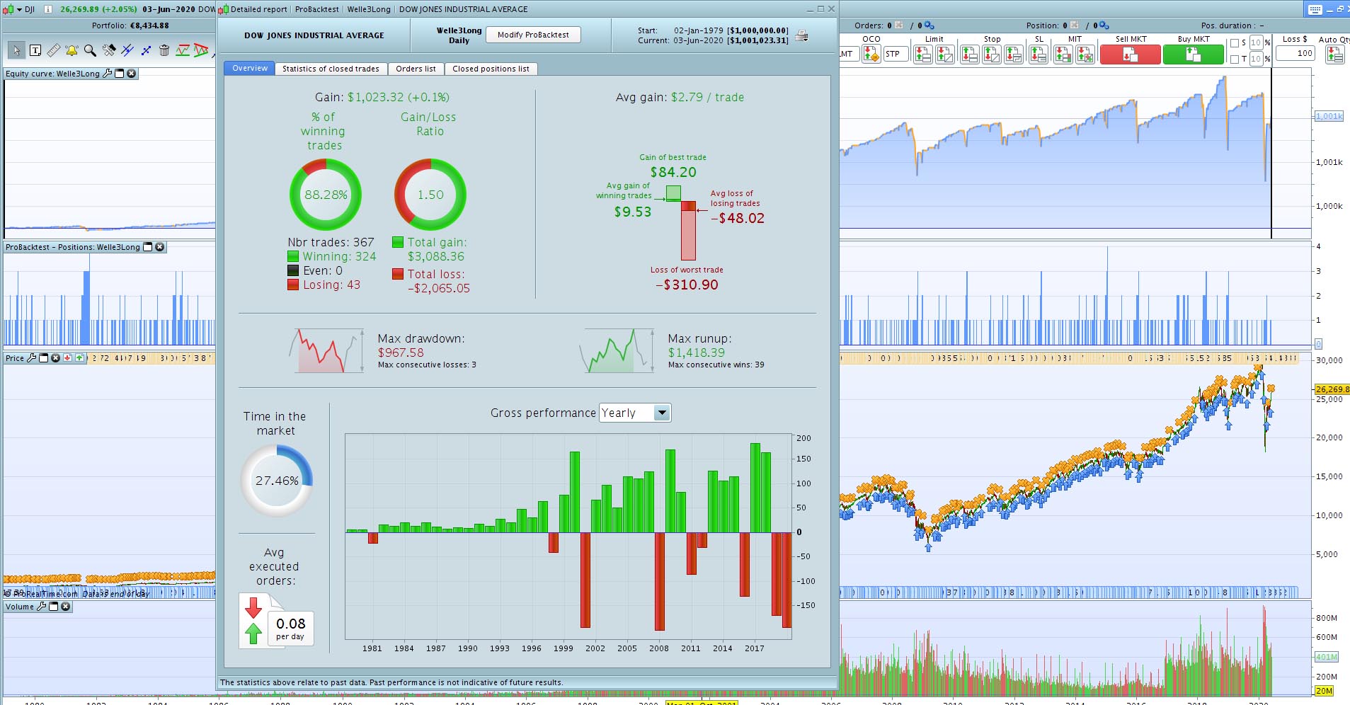The width and height of the screenshot is (1350, 705).
Task: Expand the DJI instrument dropdown arrow
Action: pos(19,9)
